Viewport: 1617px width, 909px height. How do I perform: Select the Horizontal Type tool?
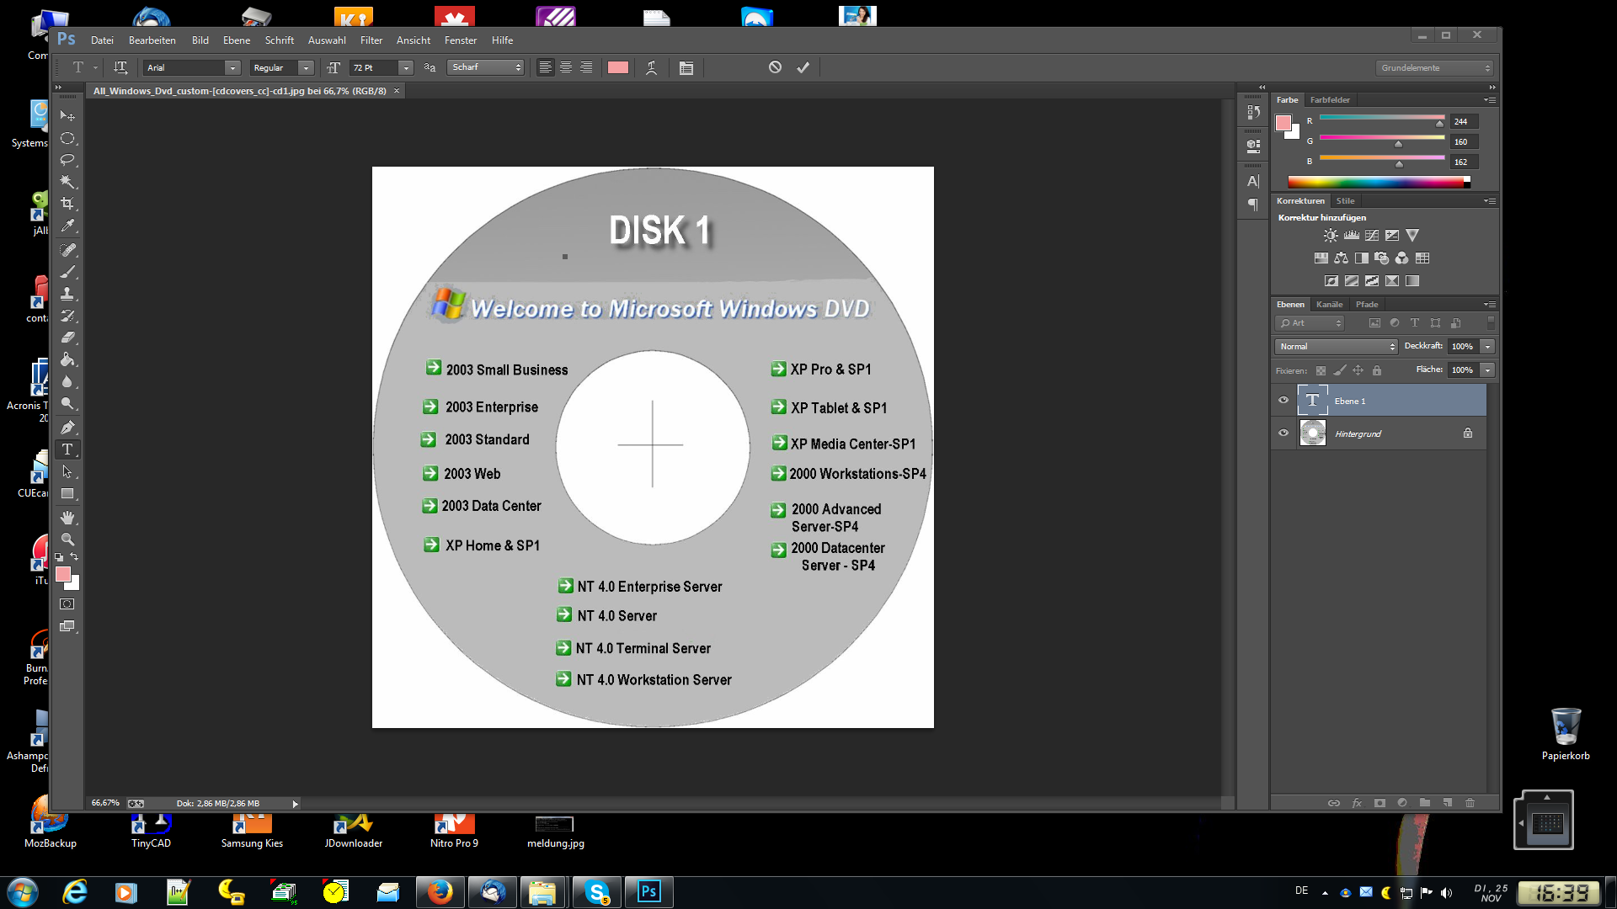click(67, 449)
